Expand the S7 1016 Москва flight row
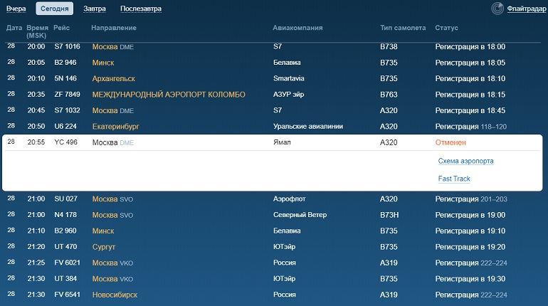Screen dimensions: 548x306 (x=272, y=47)
